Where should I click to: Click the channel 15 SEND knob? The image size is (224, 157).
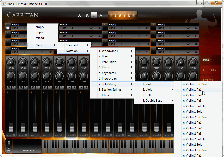click(x=181, y=62)
